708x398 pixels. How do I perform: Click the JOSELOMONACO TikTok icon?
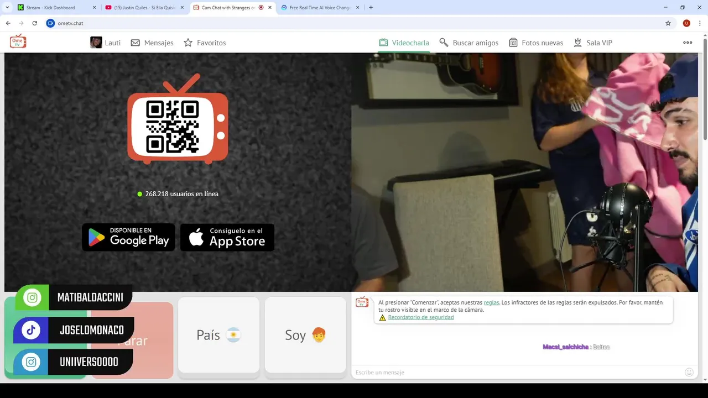30,330
